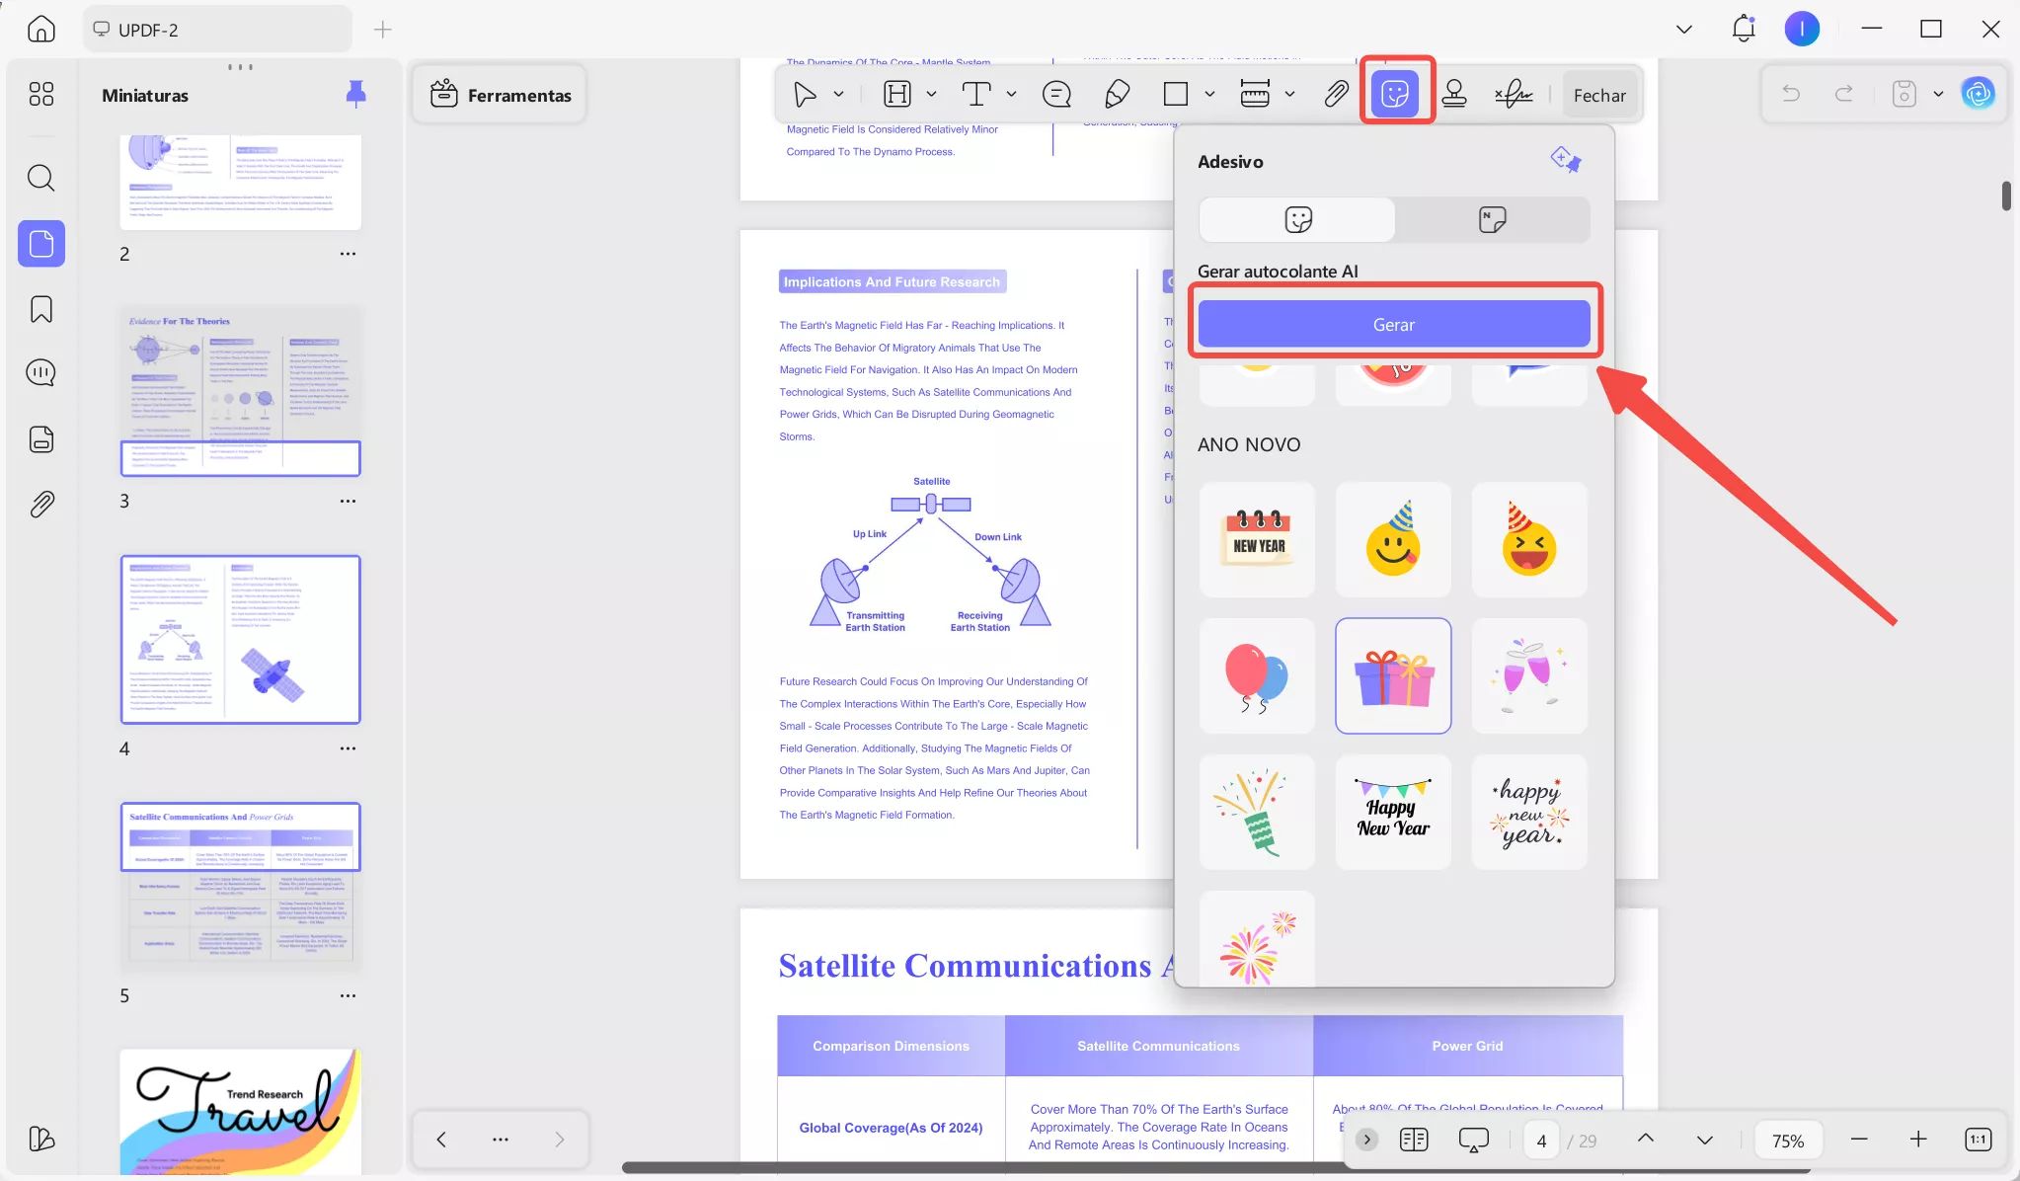This screenshot has height=1181, width=2020.
Task: Open options menu for page 3 thumbnail
Action: [x=348, y=501]
